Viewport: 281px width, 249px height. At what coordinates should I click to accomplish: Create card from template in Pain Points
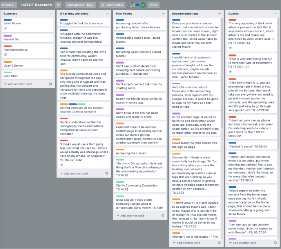click(x=163, y=216)
